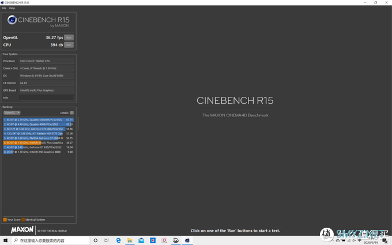The width and height of the screenshot is (392, 245).
Task: Select ranking row GeForce GT 620
Action: [x=38, y=147]
